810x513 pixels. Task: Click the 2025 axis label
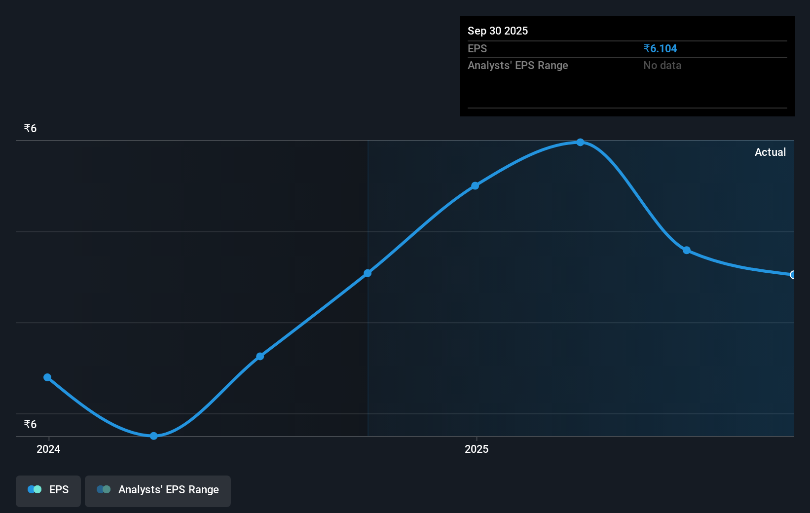(477, 449)
